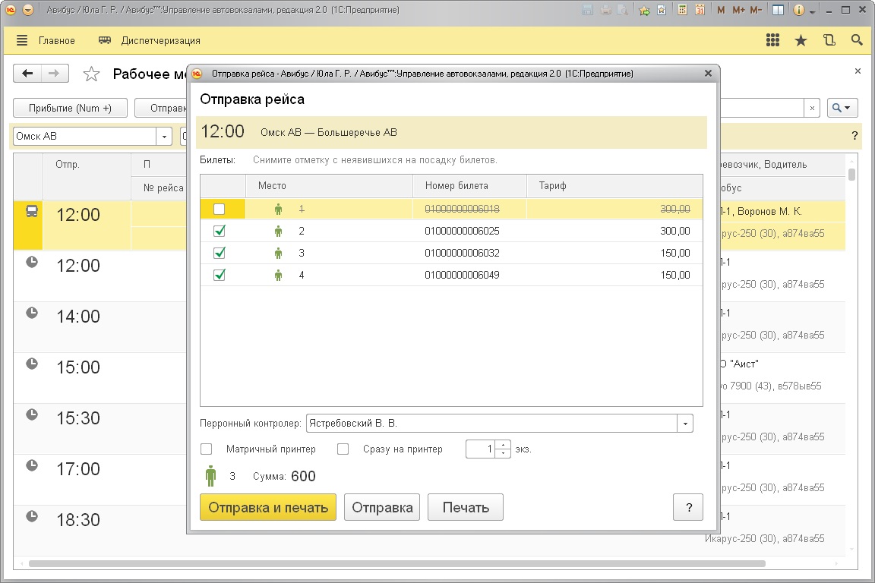Screen dimensions: 875x583
Task: Uncheck the ticket for seat 2
Action: [x=220, y=231]
